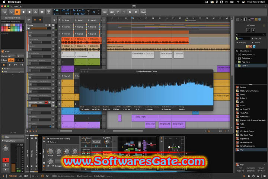Undo the last action with the undo arrow
268x179 pixels.
118,12
